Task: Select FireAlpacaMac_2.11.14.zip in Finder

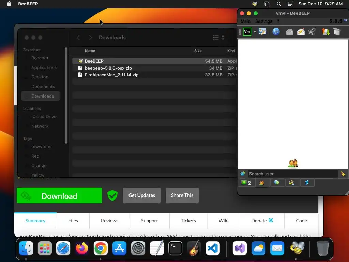Action: click(155, 75)
